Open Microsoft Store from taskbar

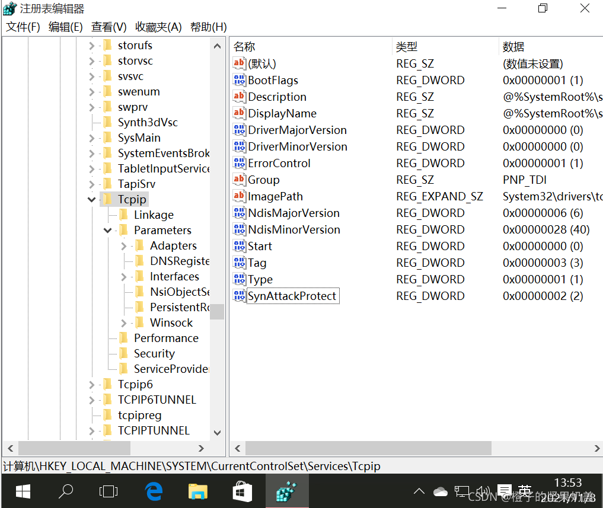(243, 491)
